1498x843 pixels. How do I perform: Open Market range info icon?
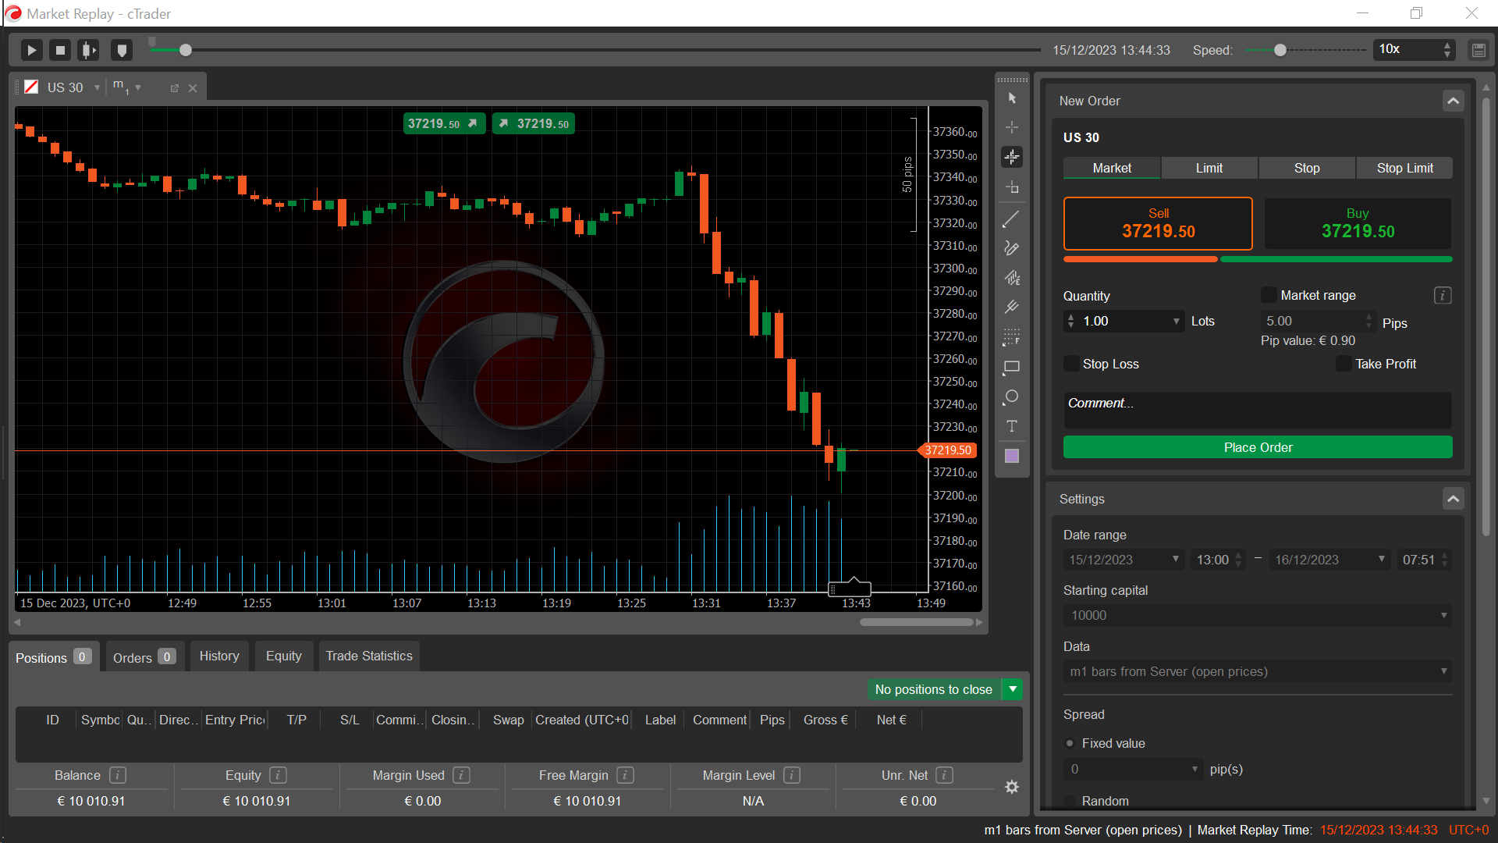point(1443,295)
